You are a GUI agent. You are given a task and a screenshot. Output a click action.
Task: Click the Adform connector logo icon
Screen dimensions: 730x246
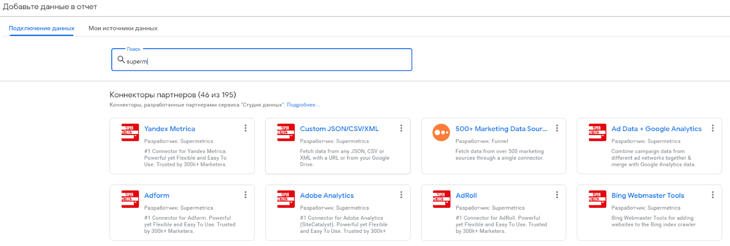click(x=130, y=199)
